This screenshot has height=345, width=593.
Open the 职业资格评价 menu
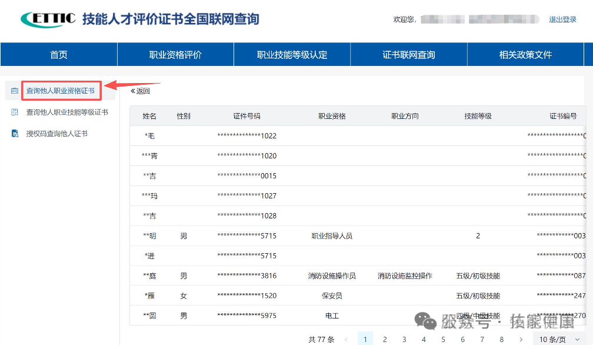coord(175,55)
